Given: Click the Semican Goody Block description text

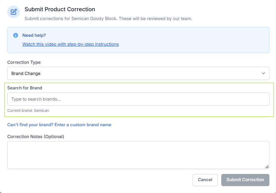Looking at the screenshot, I should click(x=108, y=18).
